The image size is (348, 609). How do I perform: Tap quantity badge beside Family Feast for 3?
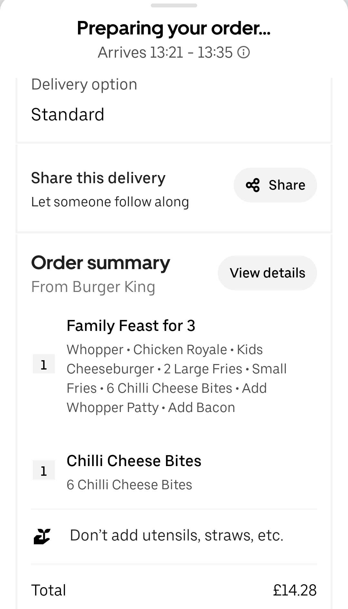(44, 364)
